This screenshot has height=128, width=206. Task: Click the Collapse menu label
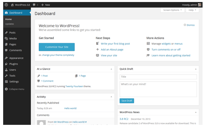point(17,89)
